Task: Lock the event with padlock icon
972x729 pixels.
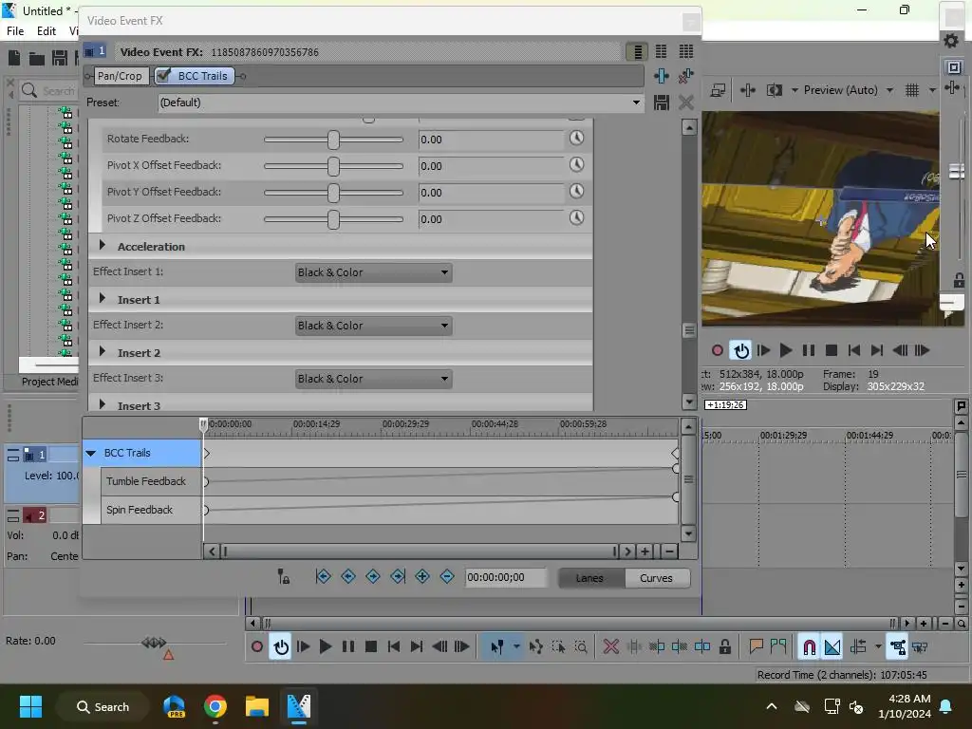Action: click(724, 647)
